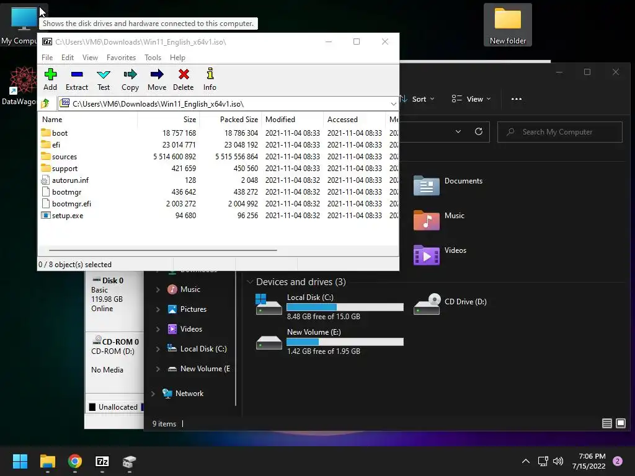Click the Search My Computer field
The width and height of the screenshot is (635, 476).
pyautogui.click(x=560, y=132)
